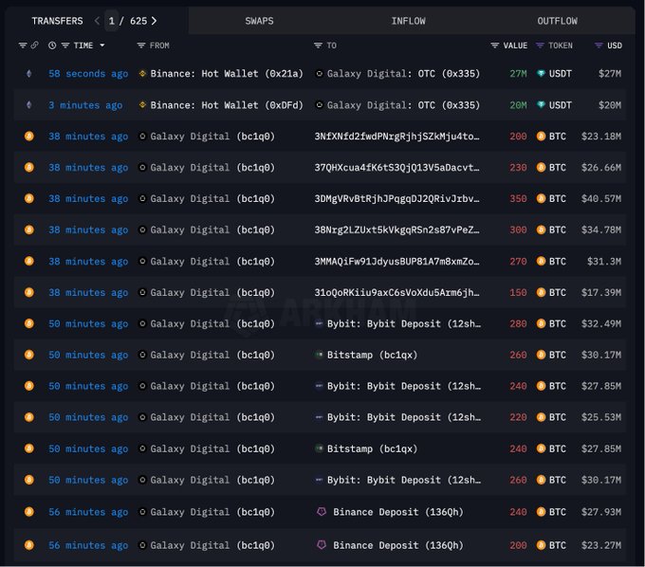Click the Ethereum icon on first row

[28, 74]
